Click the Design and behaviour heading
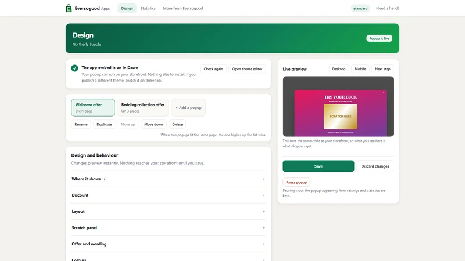This screenshot has width=465, height=261. coord(95,155)
